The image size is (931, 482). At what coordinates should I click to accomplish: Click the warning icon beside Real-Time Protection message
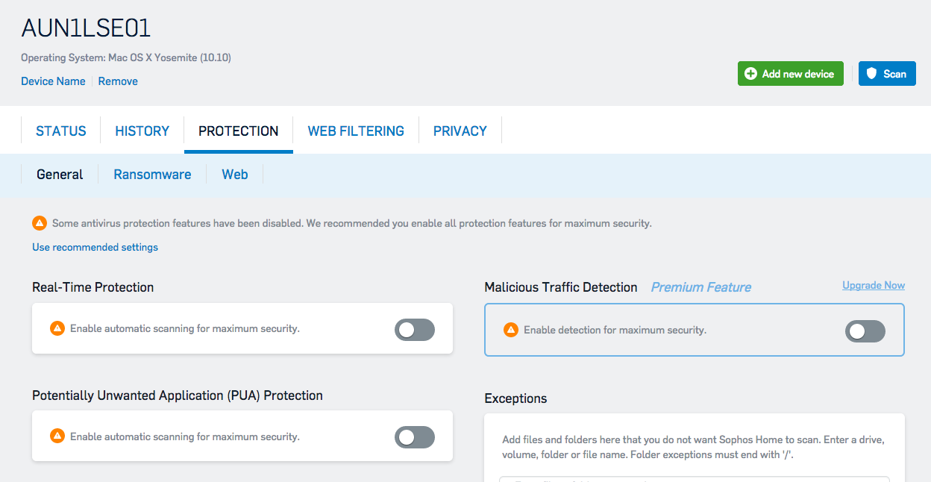pos(57,329)
